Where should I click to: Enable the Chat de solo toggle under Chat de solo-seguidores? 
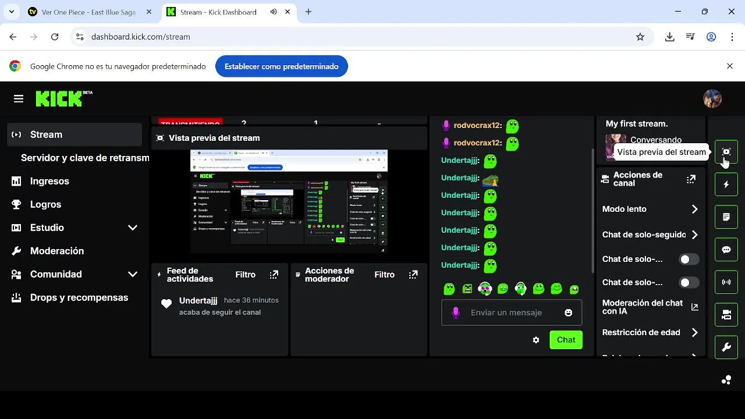point(689,260)
